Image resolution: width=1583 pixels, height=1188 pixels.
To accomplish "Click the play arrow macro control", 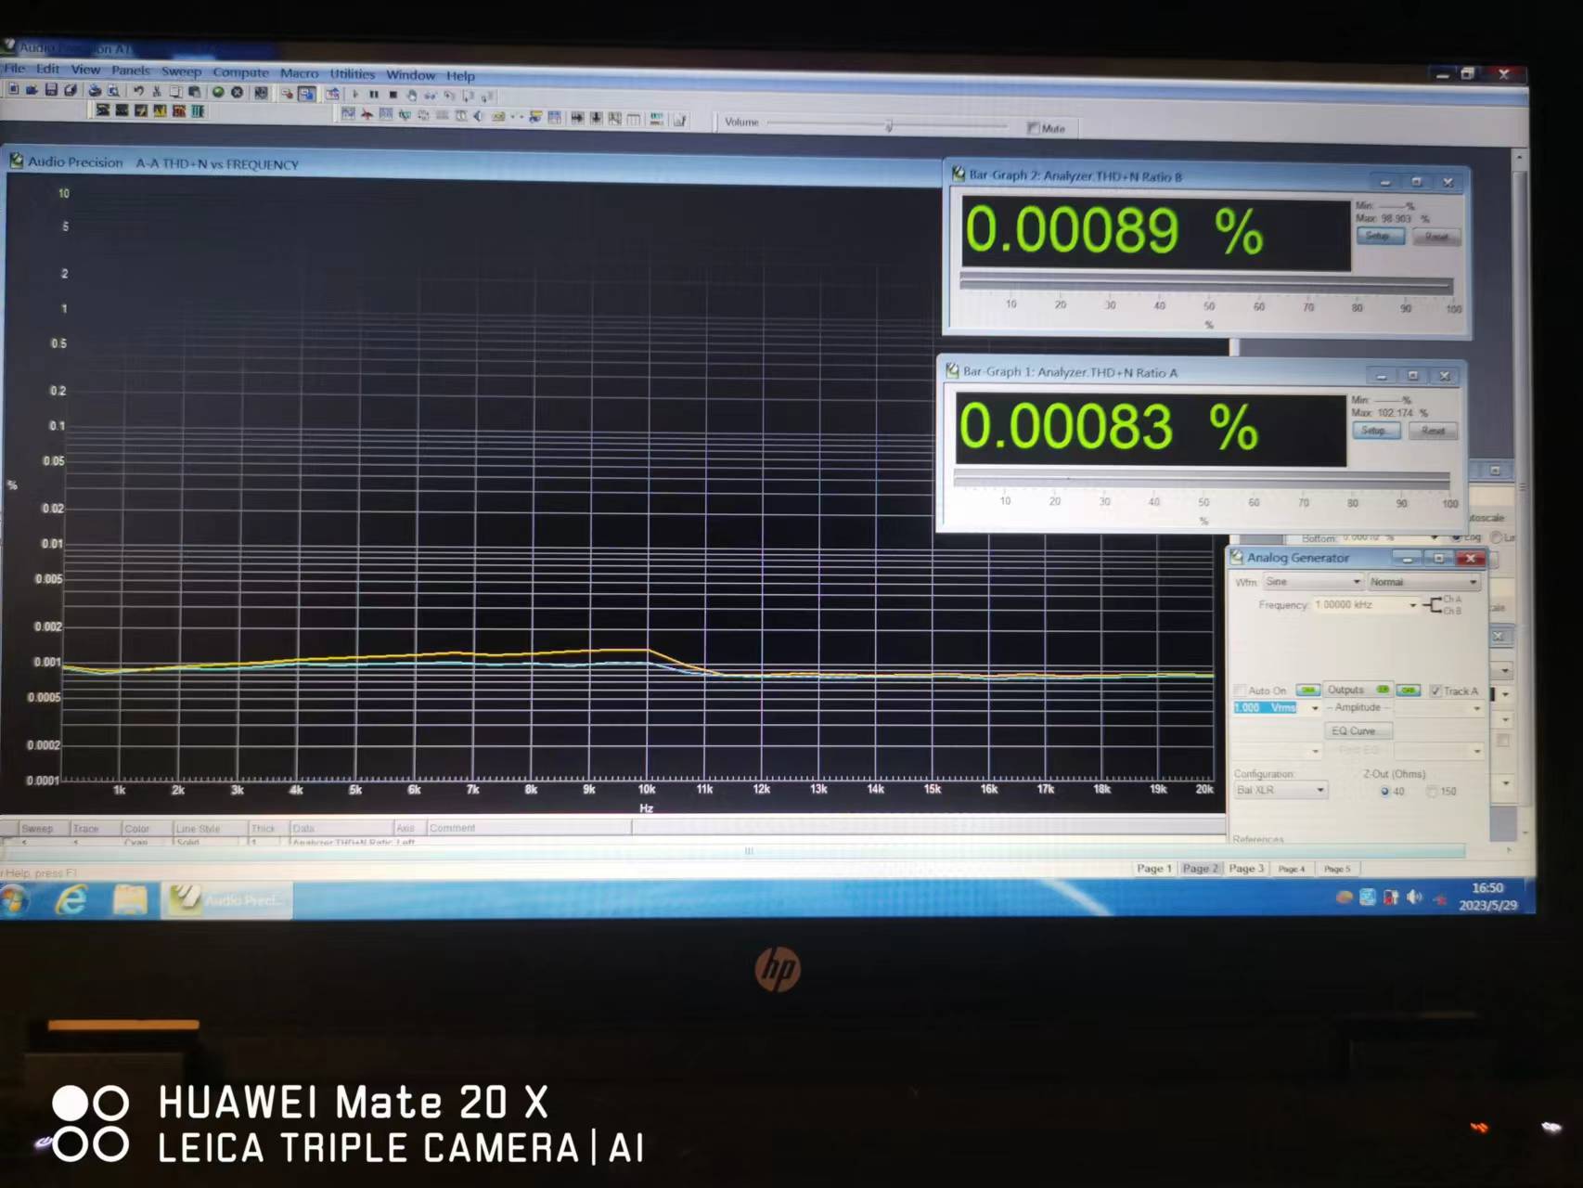I will pos(355,94).
